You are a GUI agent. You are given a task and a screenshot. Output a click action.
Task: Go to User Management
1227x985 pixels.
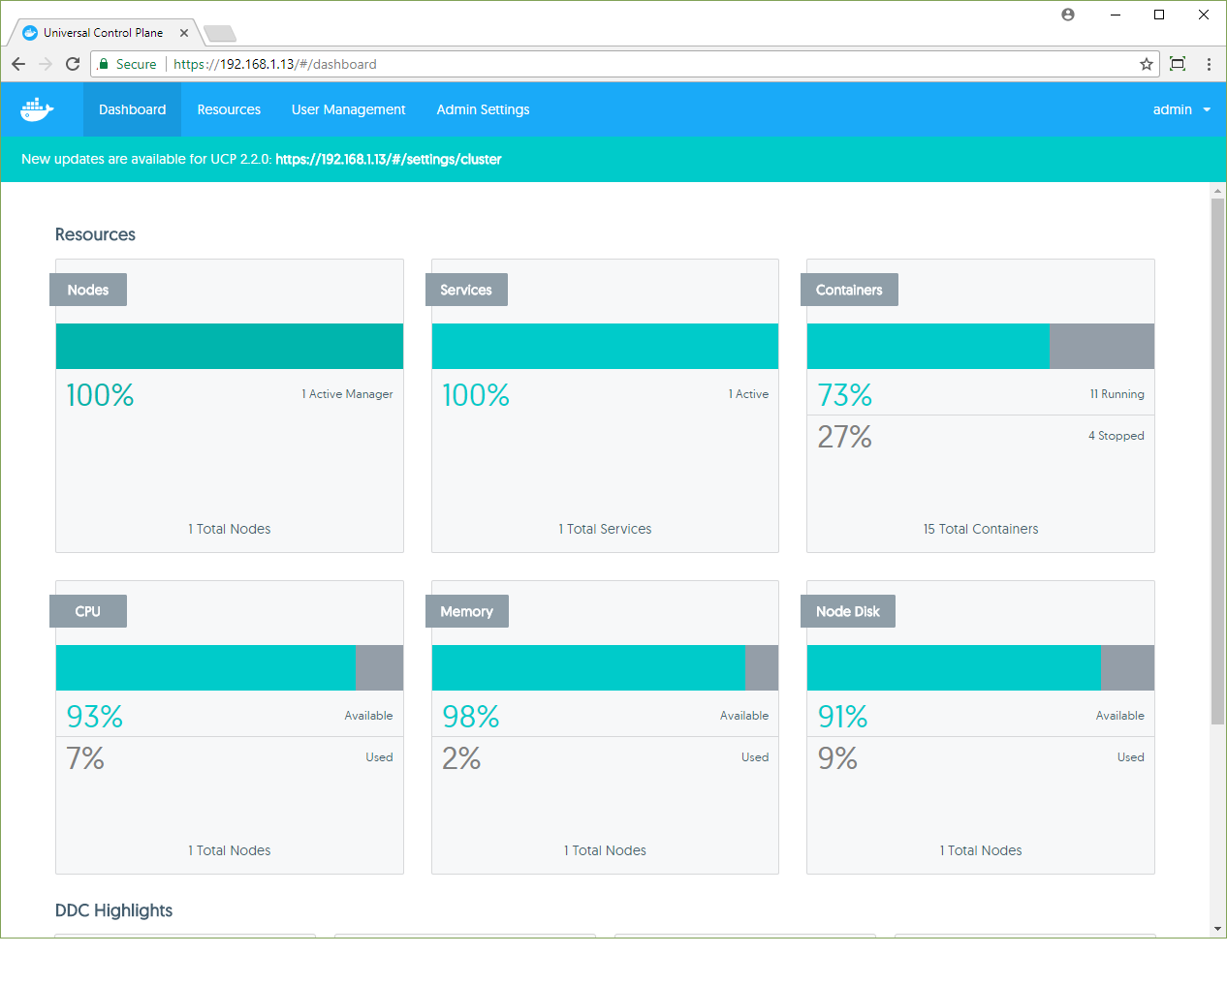[x=348, y=109]
